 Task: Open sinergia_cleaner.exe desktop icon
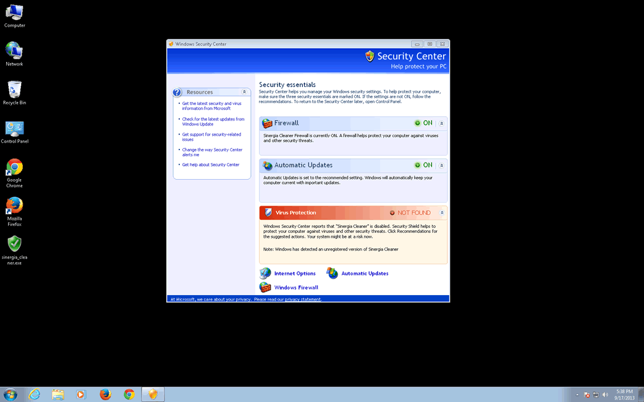(14, 243)
